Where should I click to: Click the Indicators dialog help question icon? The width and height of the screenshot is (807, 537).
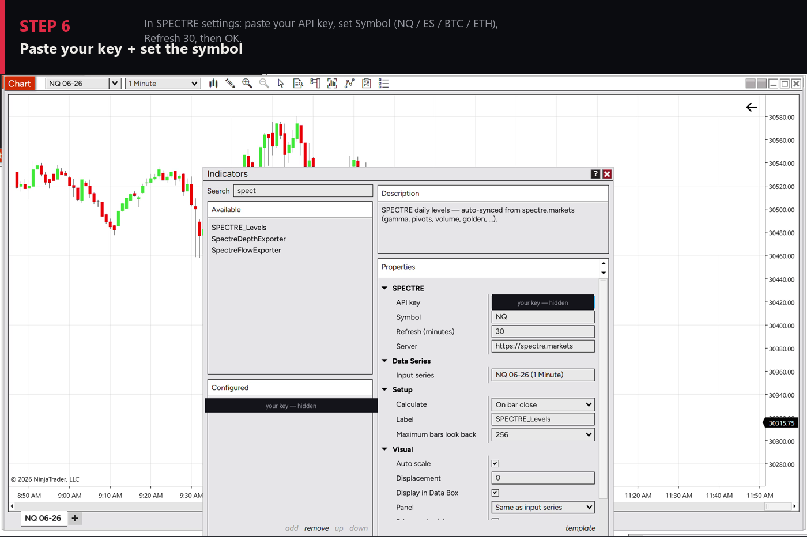point(595,174)
